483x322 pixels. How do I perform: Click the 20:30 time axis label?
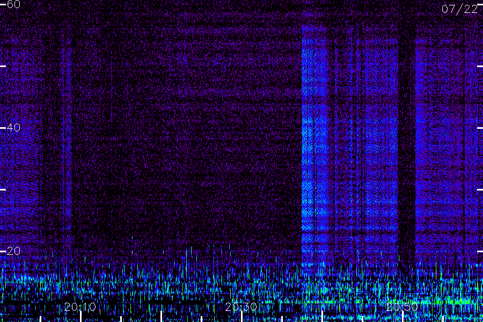[241, 307]
